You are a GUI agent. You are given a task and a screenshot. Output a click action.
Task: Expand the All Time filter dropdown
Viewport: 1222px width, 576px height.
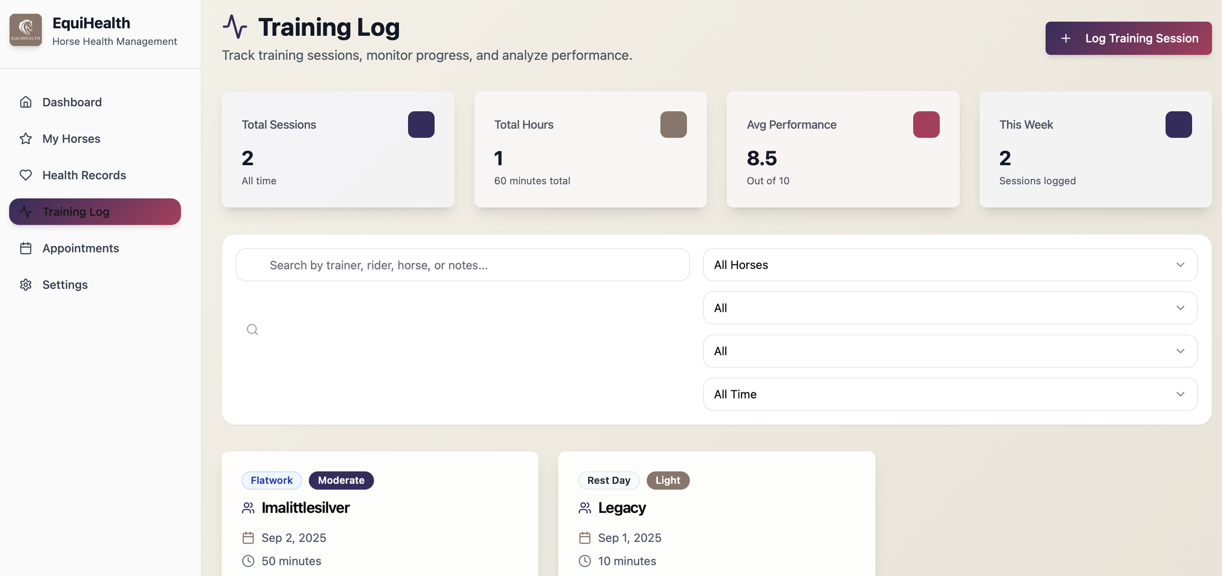[950, 394]
